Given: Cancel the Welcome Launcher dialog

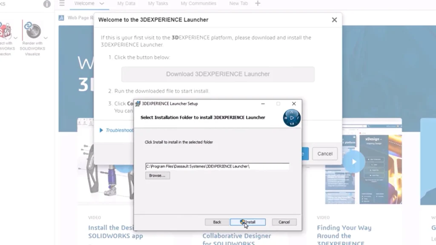Looking at the screenshot, I should 325,154.
